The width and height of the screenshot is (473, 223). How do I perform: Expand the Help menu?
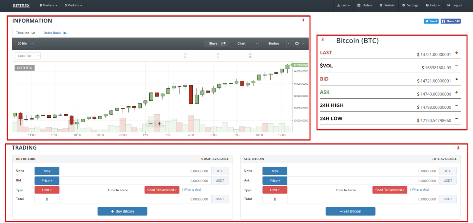pyautogui.click(x=433, y=5)
